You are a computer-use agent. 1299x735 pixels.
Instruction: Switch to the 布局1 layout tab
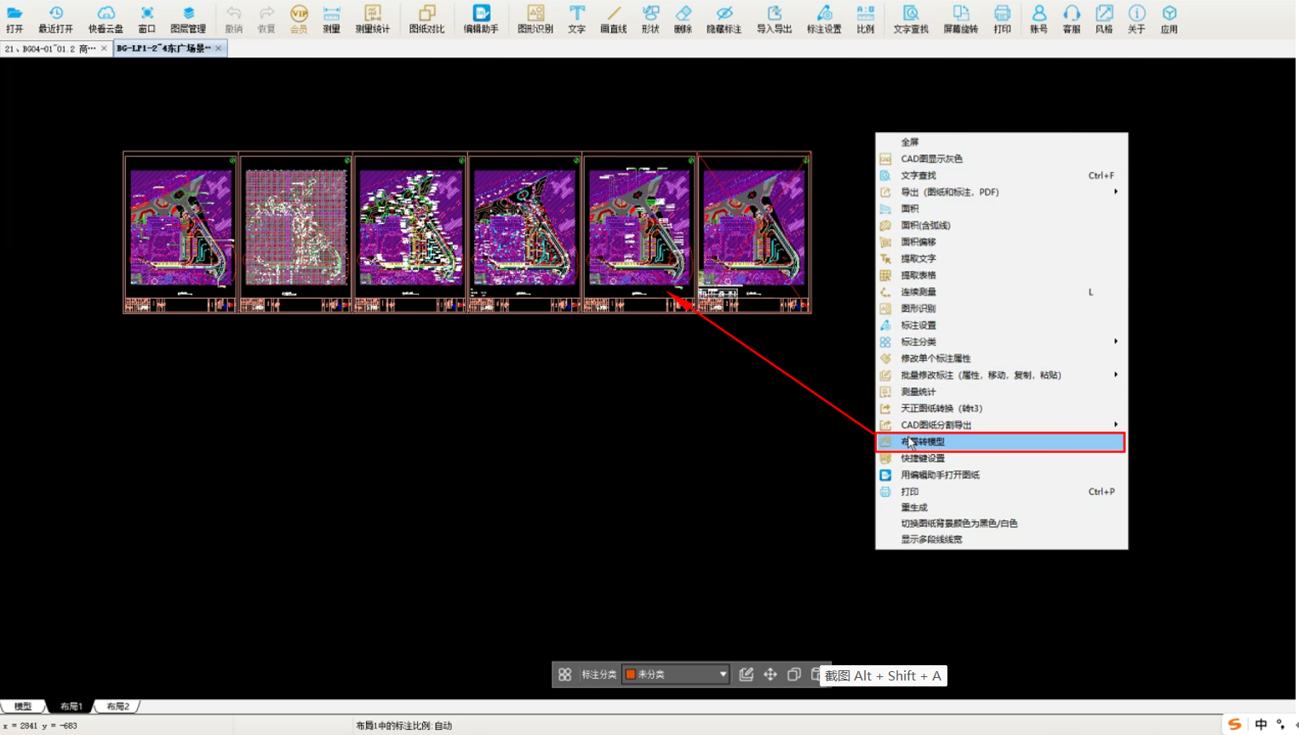coord(71,706)
